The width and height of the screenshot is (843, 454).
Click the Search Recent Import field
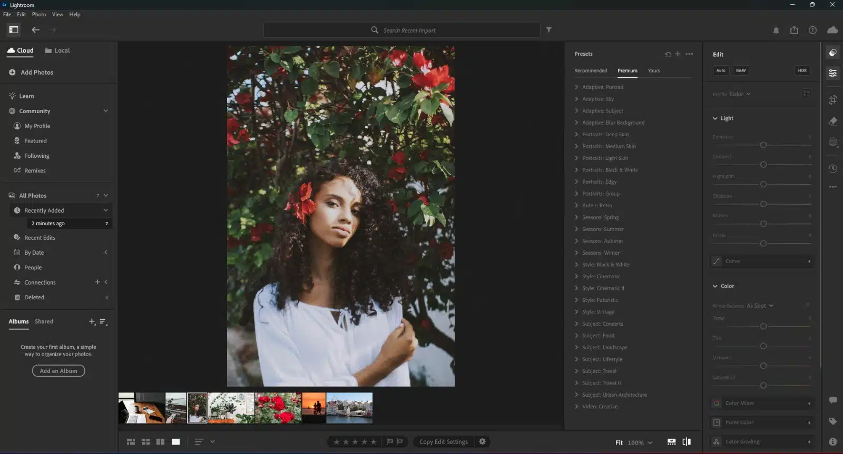pos(402,30)
